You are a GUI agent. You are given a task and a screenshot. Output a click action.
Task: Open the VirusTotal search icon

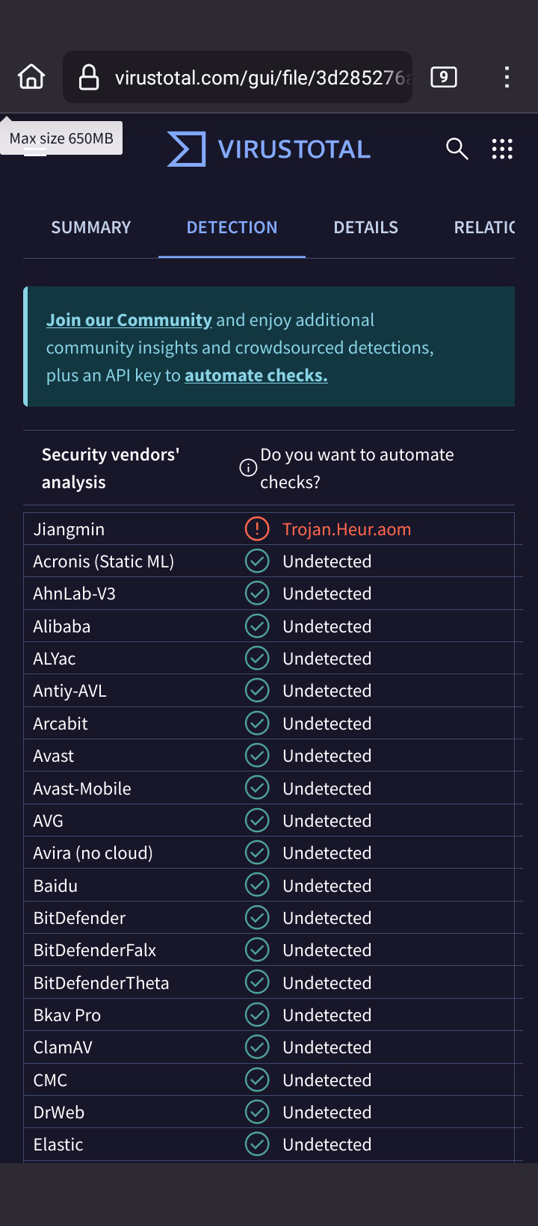pos(457,149)
